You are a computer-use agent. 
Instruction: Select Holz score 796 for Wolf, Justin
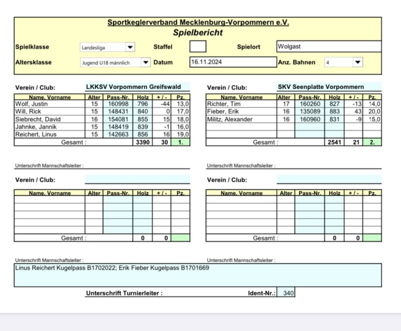click(142, 104)
